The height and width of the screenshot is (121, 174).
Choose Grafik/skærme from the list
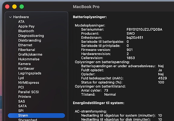[x=30, y=54]
